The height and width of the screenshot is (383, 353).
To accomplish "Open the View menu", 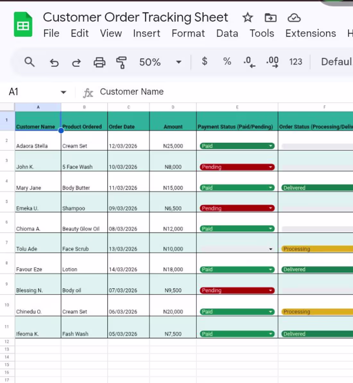I will (111, 33).
